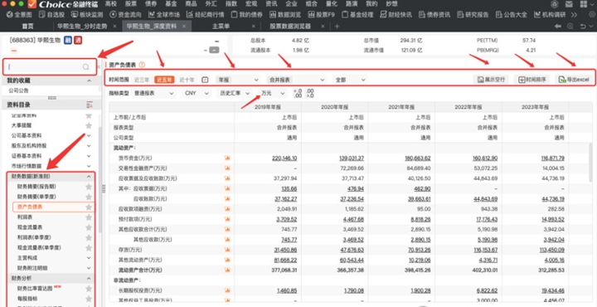The height and width of the screenshot is (307, 597).
Task: Open the 全部 dropdown
Action: (350, 80)
